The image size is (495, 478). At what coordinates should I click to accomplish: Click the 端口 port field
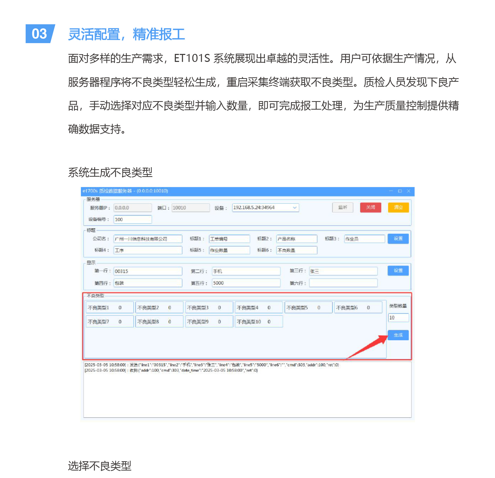pos(191,208)
